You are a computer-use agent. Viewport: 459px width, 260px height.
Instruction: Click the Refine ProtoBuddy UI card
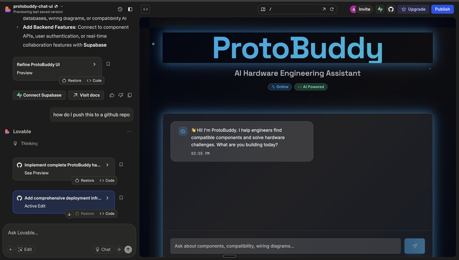(x=58, y=68)
